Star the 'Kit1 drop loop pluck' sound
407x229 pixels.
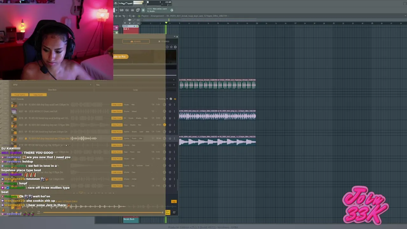(x=170, y=138)
